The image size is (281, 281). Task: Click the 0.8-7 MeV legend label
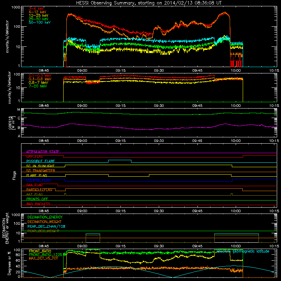[39, 83]
